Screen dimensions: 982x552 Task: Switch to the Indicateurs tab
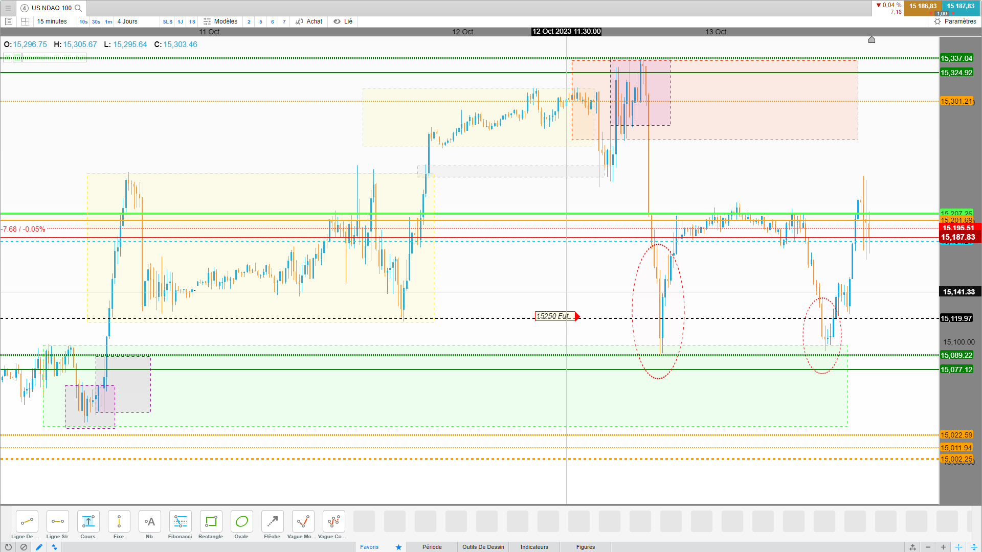(534, 547)
